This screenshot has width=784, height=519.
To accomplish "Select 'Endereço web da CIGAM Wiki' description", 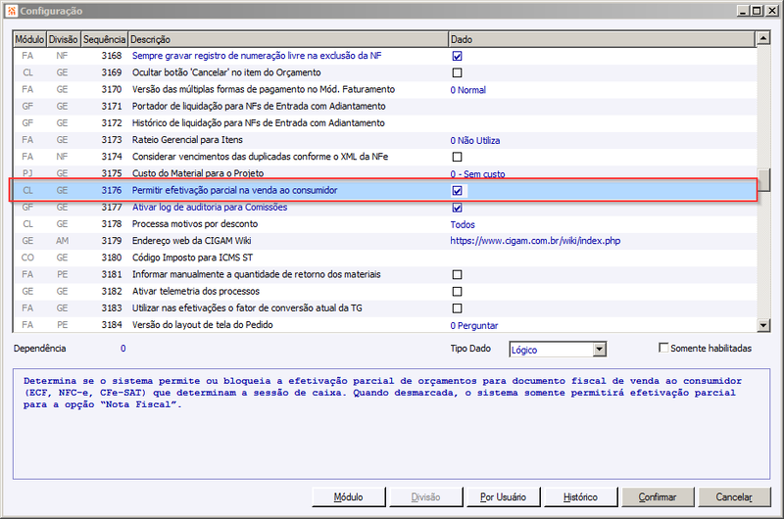I will (x=191, y=241).
